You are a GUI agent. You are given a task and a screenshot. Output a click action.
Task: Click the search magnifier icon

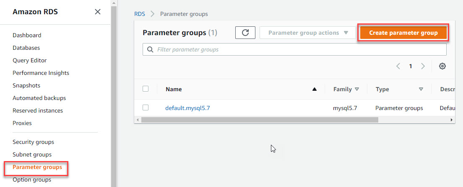point(150,49)
